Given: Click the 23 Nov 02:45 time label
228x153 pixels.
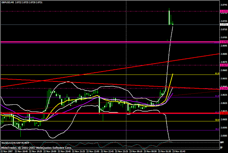Looking at the screenshot, I should point(179,151).
